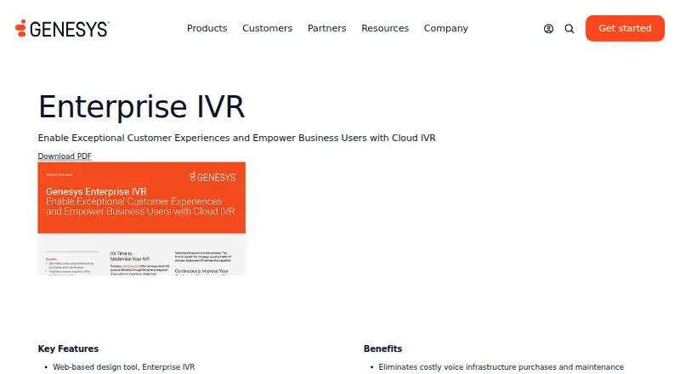The width and height of the screenshot is (680, 374).
Task: Open the Partners menu
Action: [326, 28]
